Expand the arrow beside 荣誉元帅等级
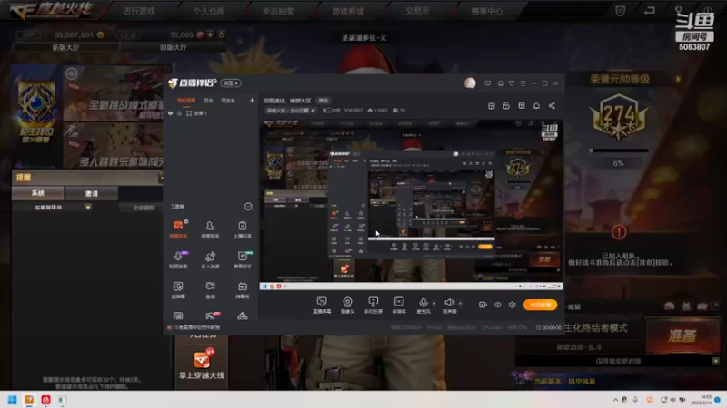The height and width of the screenshot is (408, 727). [x=678, y=79]
